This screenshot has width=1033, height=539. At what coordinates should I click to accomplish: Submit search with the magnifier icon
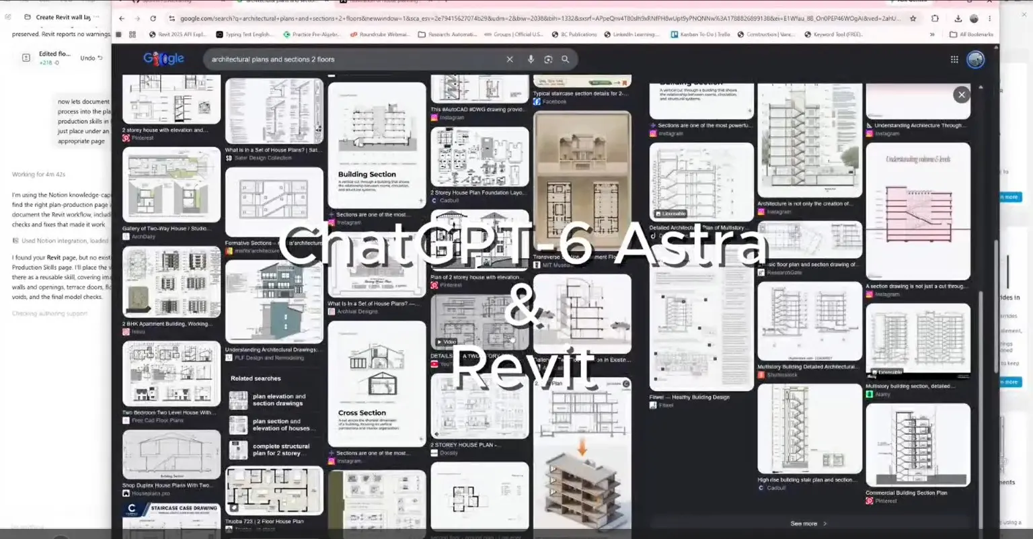pos(566,59)
